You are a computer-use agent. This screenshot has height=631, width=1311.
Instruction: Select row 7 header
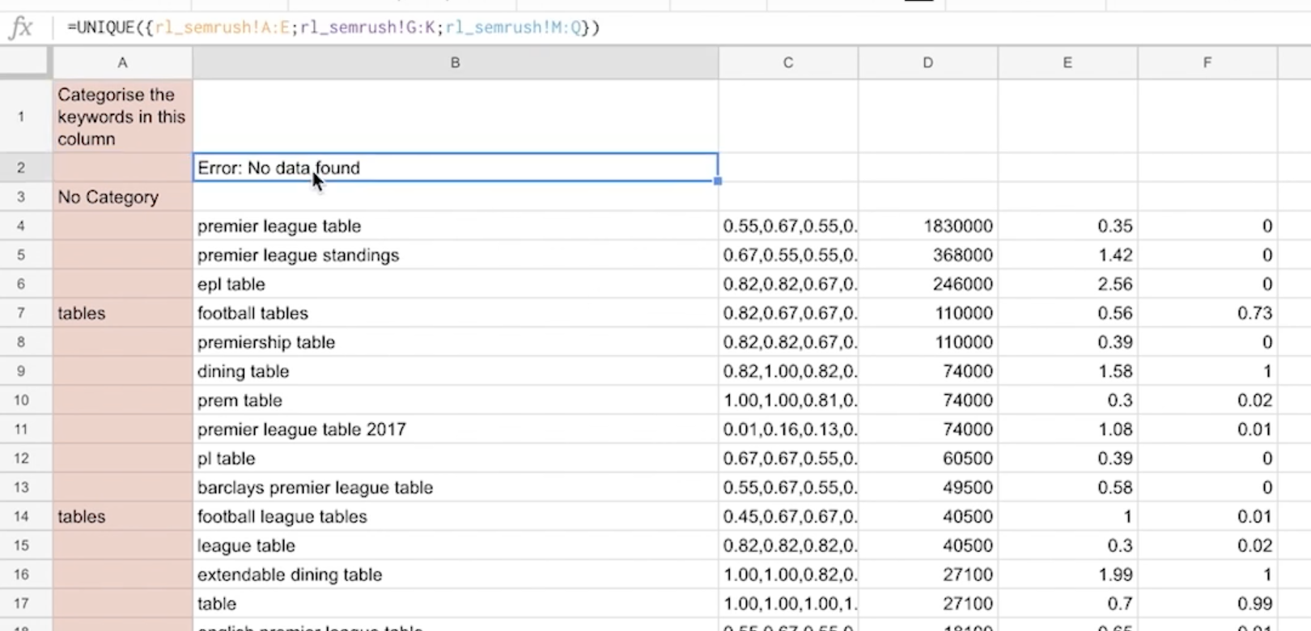(21, 313)
